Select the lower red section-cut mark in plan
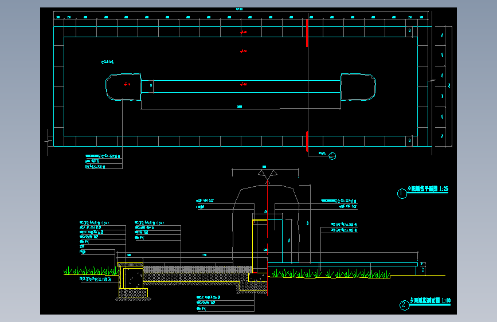The width and height of the screenshot is (497, 322). click(307, 142)
